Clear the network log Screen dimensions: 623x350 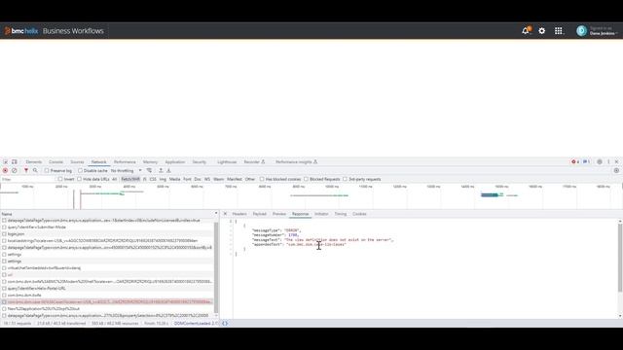14,171
